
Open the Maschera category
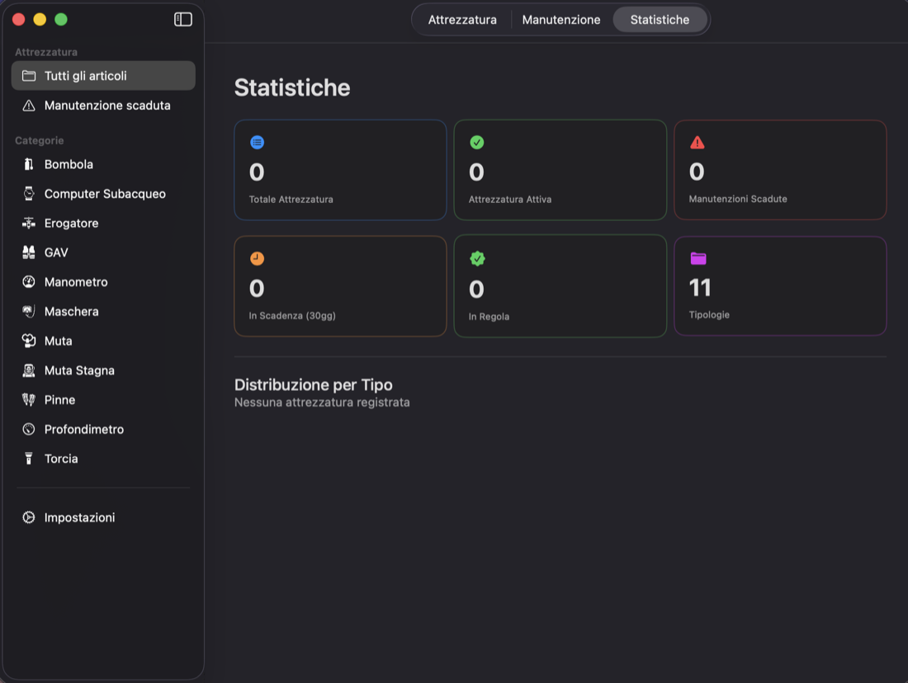point(103,312)
